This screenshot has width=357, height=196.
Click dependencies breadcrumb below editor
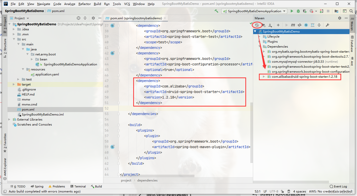(x=147, y=180)
